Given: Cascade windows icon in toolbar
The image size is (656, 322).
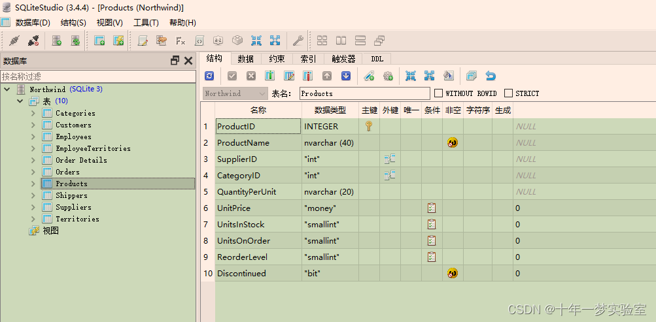Looking at the screenshot, I should pyautogui.click(x=379, y=40).
